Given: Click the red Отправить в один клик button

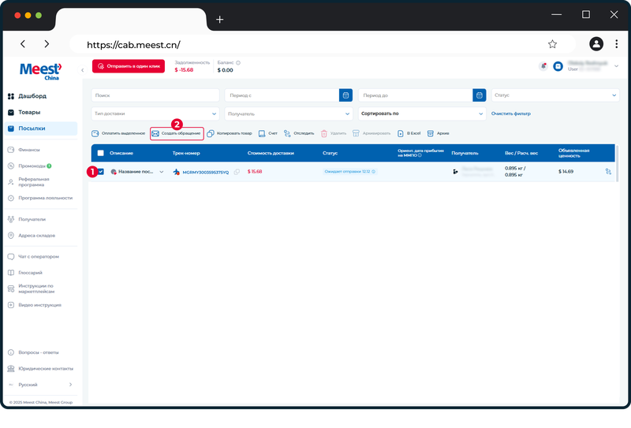Looking at the screenshot, I should coord(129,66).
